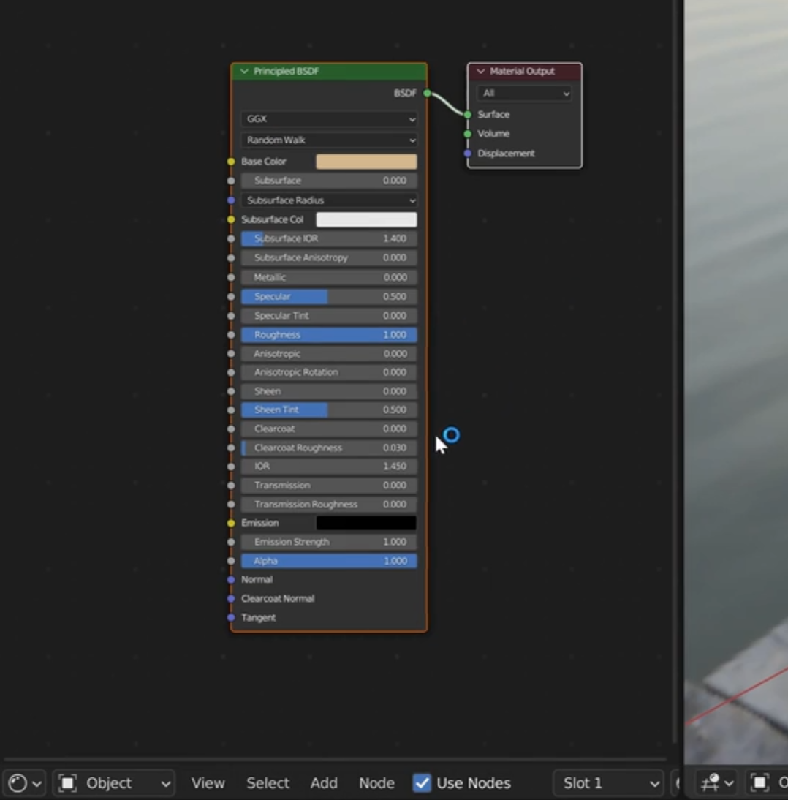Open the Random Walk subsurface method dropdown

coord(329,140)
